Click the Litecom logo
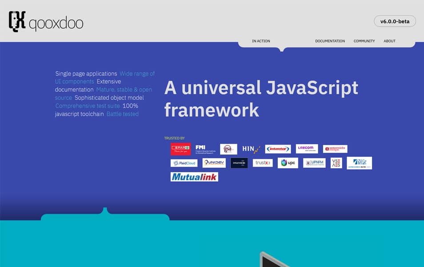The width and height of the screenshot is (424, 267). coord(307,149)
